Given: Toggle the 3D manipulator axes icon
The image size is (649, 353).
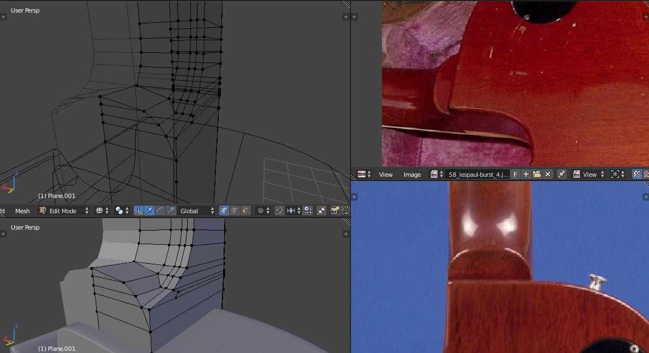Looking at the screenshot, I should pyautogui.click(x=139, y=210).
